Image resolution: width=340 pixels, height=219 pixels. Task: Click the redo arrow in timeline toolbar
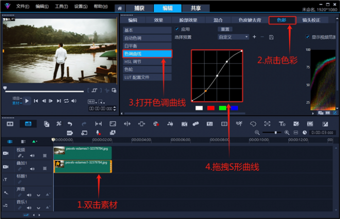tap(84, 124)
